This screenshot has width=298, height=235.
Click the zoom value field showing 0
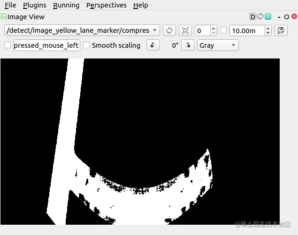click(x=203, y=30)
